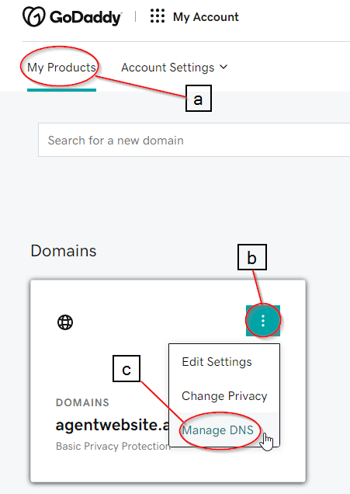Click the Domains section heading
Screen dimensions: 350x494
[64, 251]
